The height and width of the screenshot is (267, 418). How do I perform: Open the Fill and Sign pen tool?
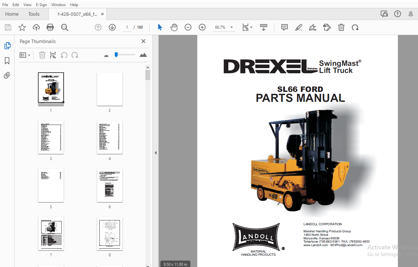313,27
